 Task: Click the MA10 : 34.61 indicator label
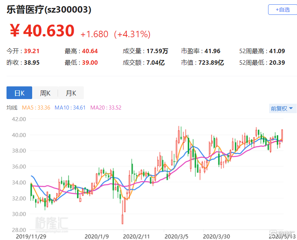click(x=70, y=108)
